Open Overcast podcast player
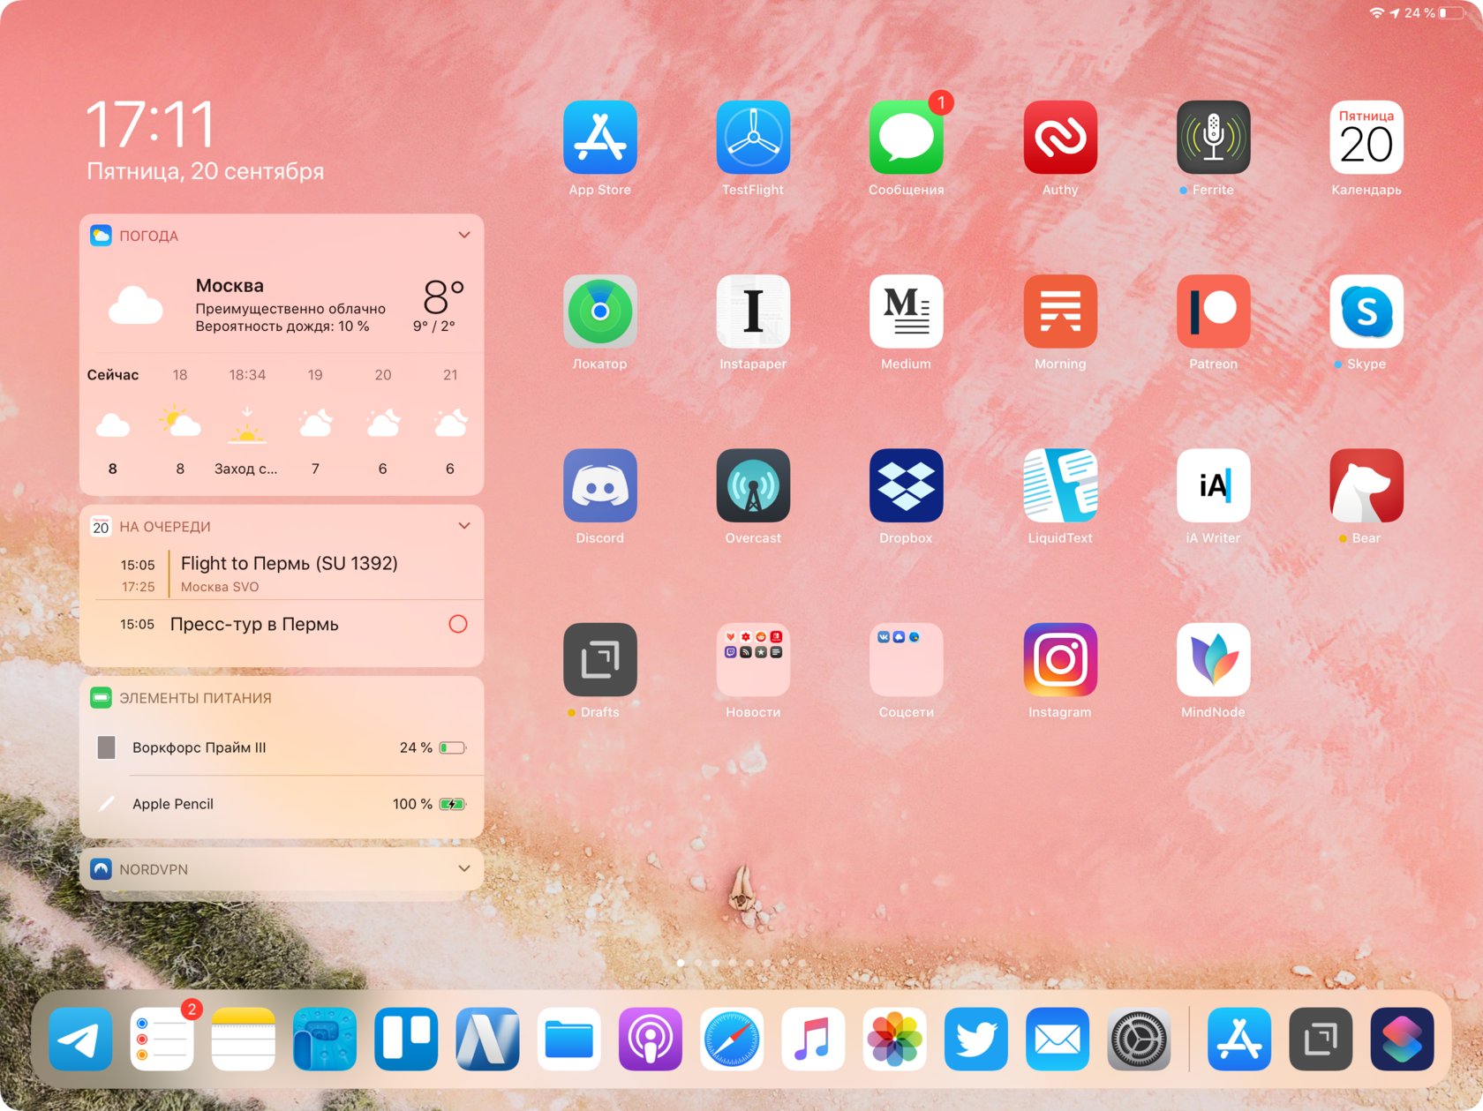The height and width of the screenshot is (1111, 1483). pos(753,485)
